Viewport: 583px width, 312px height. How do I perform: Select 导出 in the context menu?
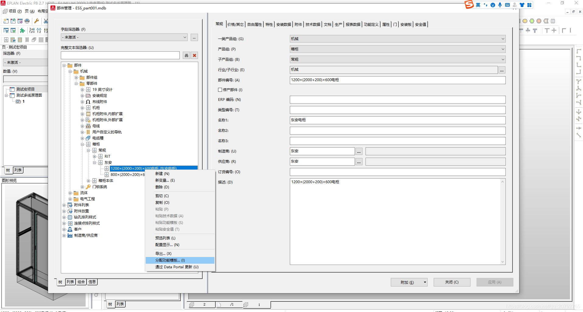point(163,254)
